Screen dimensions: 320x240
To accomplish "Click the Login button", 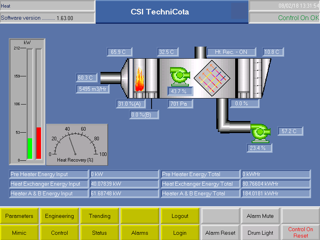I will (x=180, y=233).
